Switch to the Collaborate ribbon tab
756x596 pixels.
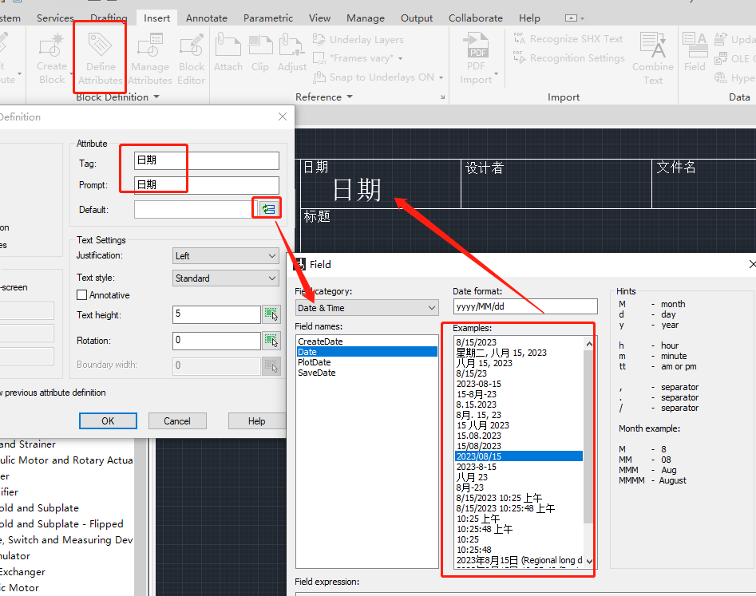click(x=475, y=18)
